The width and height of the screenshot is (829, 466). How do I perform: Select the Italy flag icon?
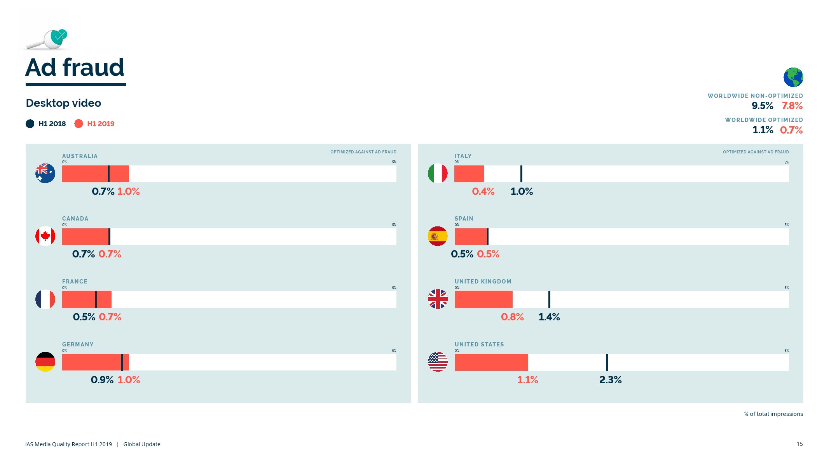point(438,173)
